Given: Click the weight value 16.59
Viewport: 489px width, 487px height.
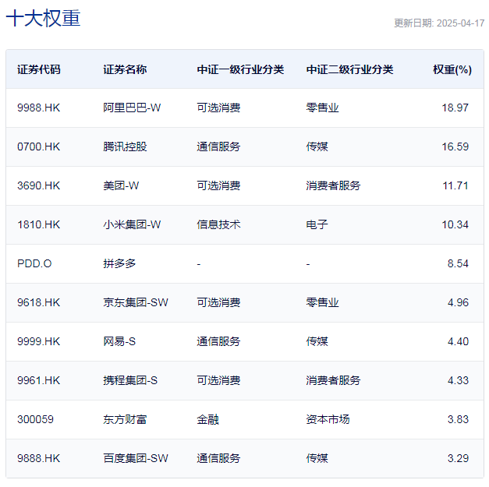Looking at the screenshot, I should tap(455, 146).
